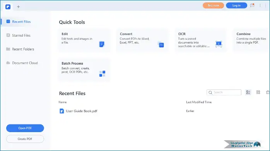This screenshot has height=151, width=270.
Task: Open the OCR quick tool card
Action: click(x=201, y=40)
